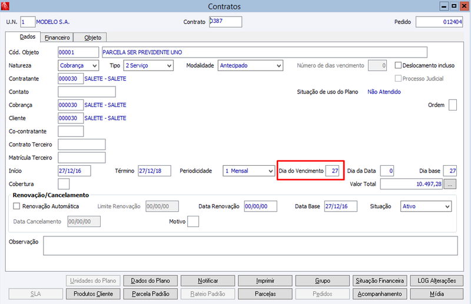Switch to the Financeiro tab
The width and height of the screenshot is (471, 304).
[57, 38]
